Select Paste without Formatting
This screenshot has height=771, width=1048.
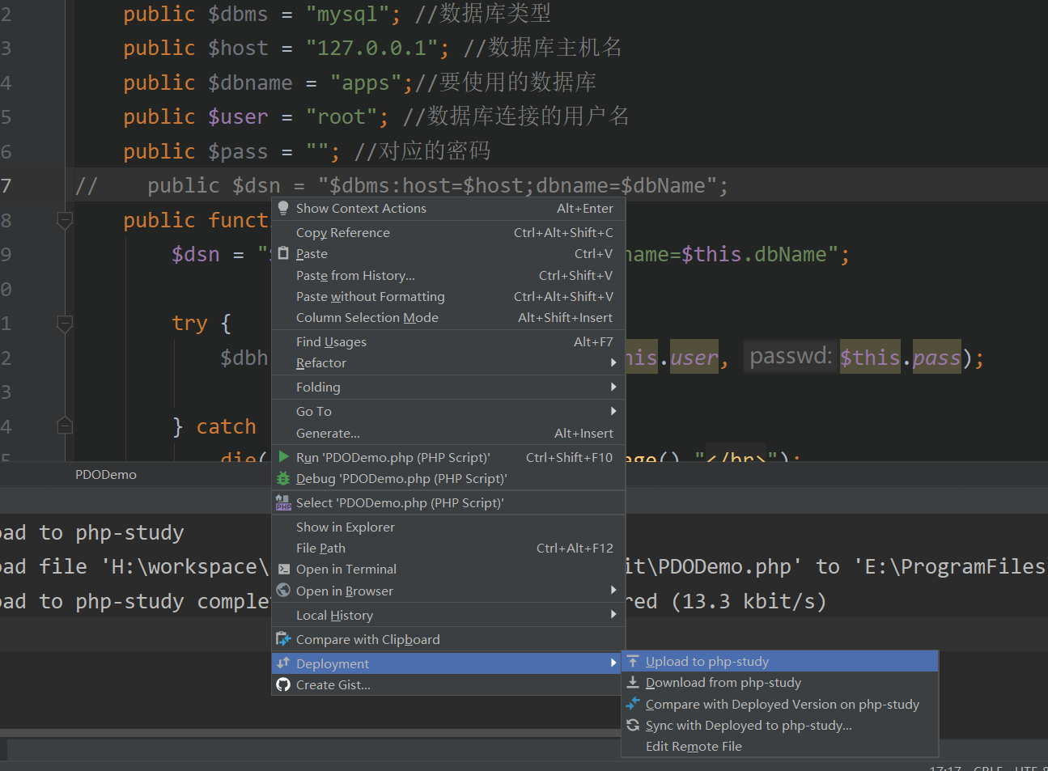click(x=448, y=296)
